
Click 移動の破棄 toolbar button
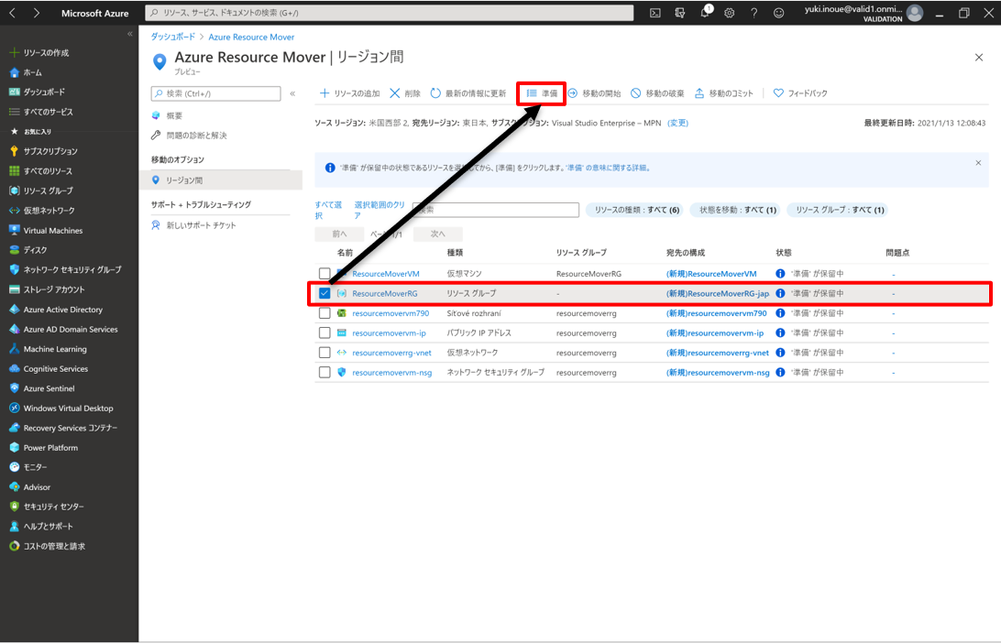pos(657,93)
